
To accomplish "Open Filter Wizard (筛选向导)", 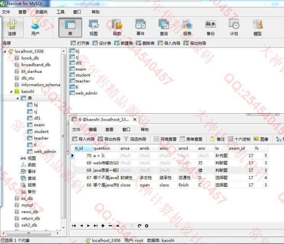I will (x=135, y=139).
